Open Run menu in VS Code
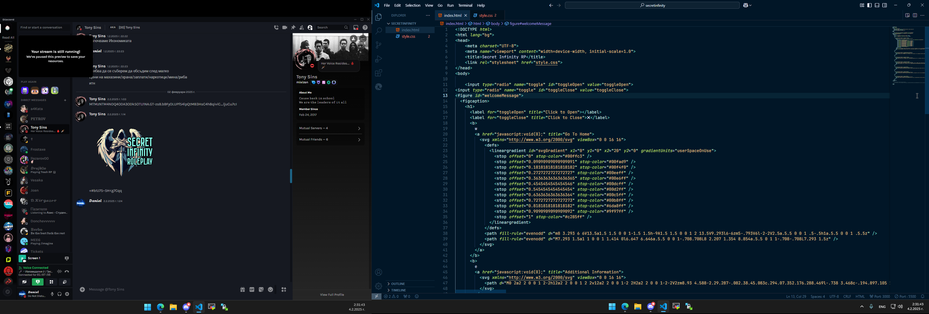 [x=451, y=6]
